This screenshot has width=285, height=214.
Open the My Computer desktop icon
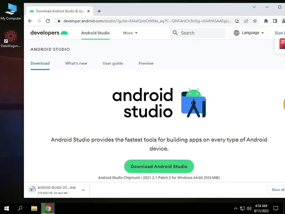(x=11, y=11)
